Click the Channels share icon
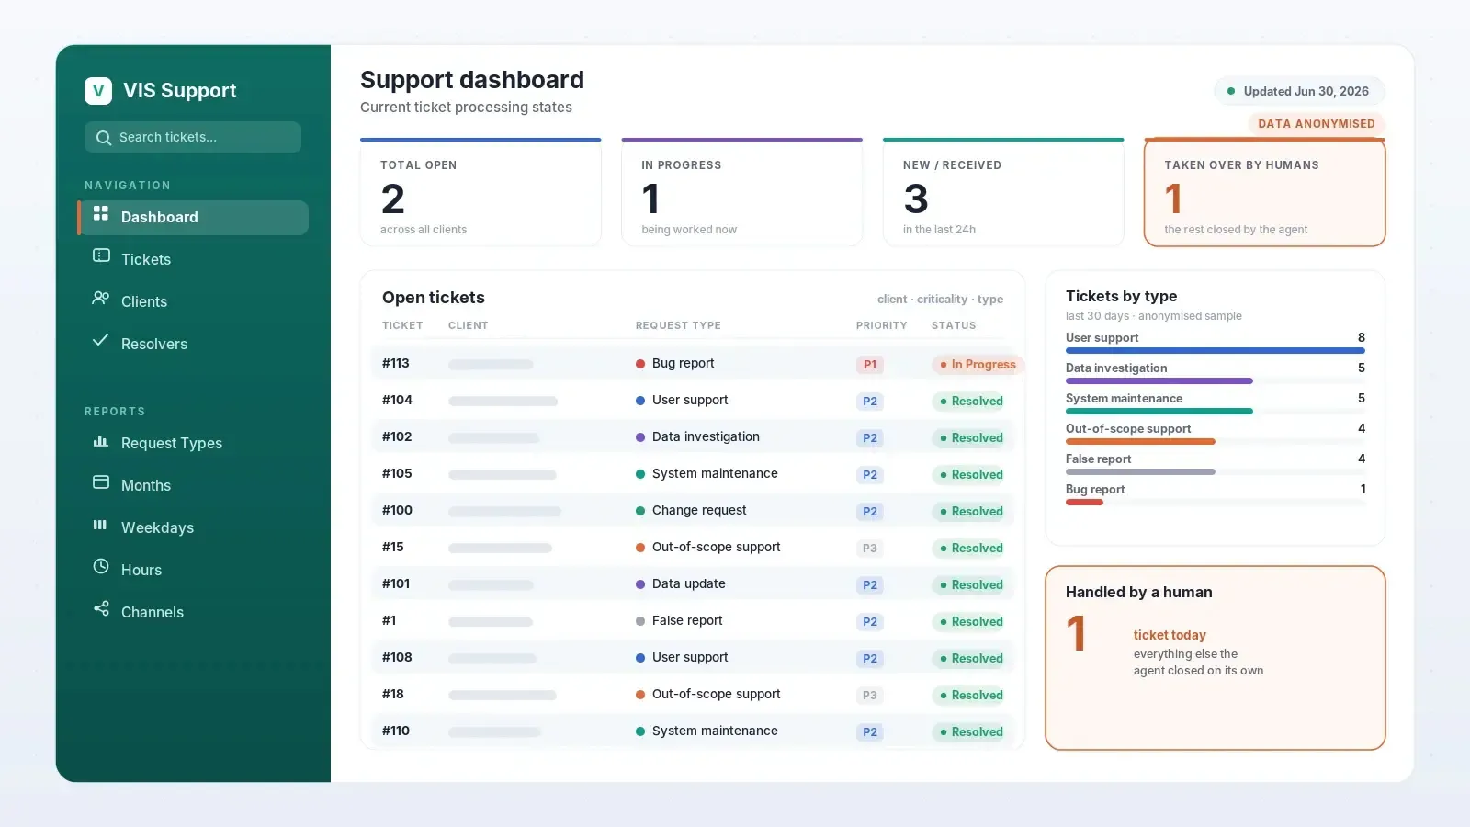The width and height of the screenshot is (1470, 827). click(x=101, y=608)
